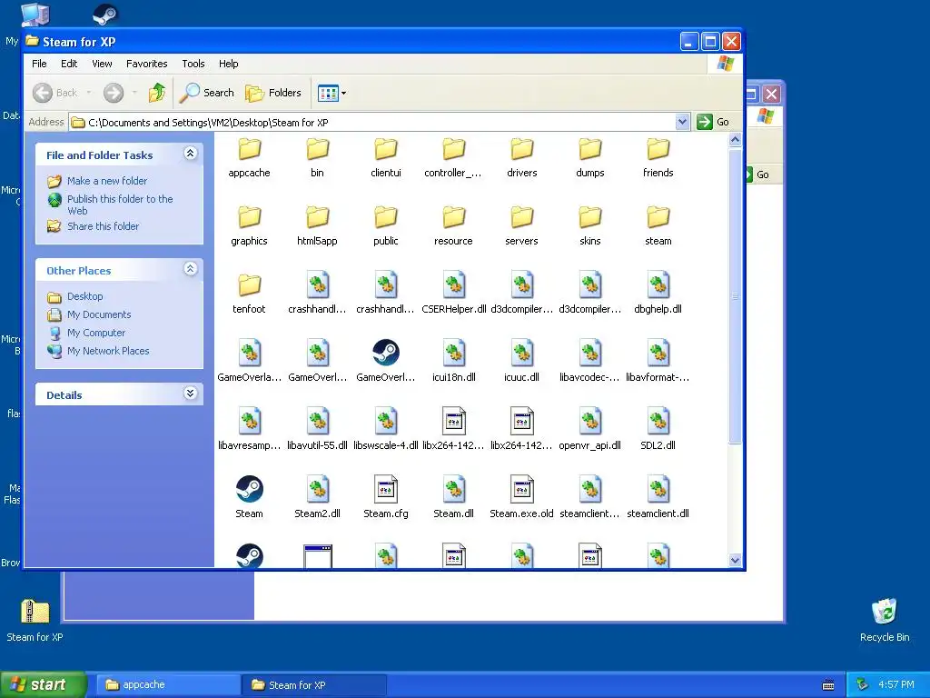
Task: Select the friends folder
Action: click(658, 156)
